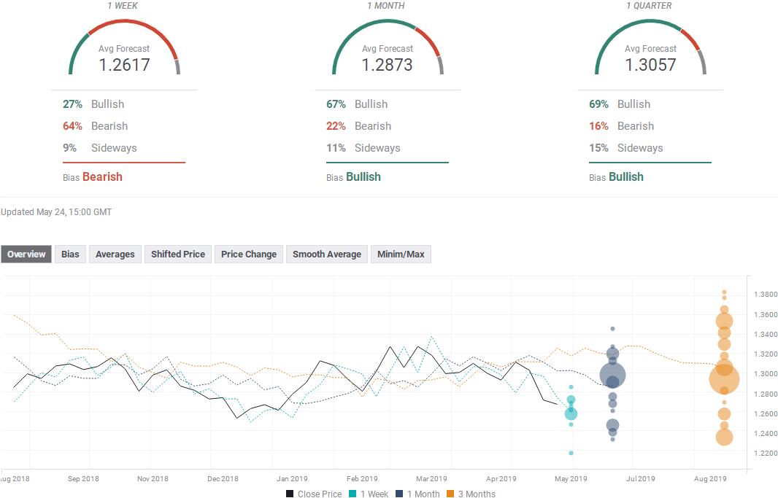The image size is (778, 498).
Task: Toggle the 3 Months legend series
Action: pos(471,494)
